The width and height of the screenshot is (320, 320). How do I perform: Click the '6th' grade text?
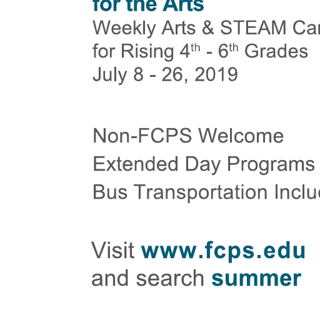tap(228, 51)
